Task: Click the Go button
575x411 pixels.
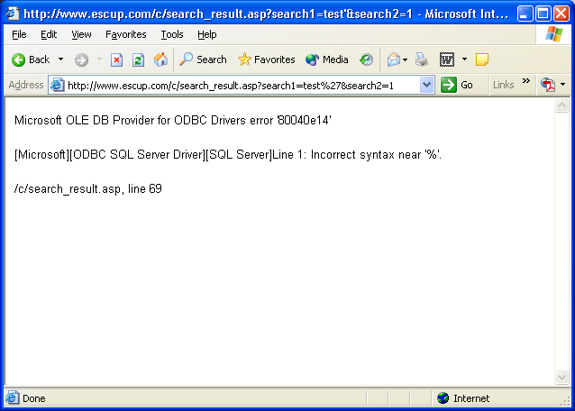Action: pos(457,85)
